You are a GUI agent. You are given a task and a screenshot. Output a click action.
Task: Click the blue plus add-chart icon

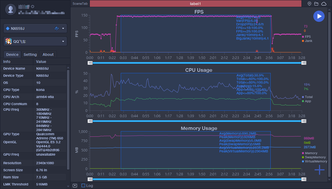(320, 170)
